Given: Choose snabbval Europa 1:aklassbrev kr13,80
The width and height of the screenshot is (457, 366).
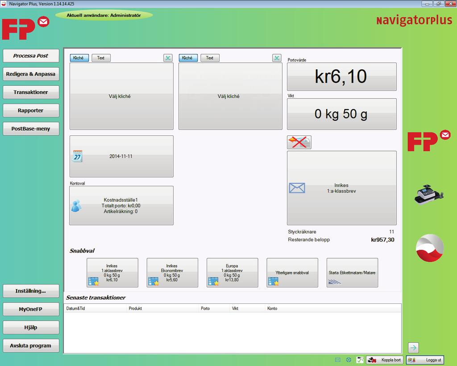Looking at the screenshot, I should 232,273.
